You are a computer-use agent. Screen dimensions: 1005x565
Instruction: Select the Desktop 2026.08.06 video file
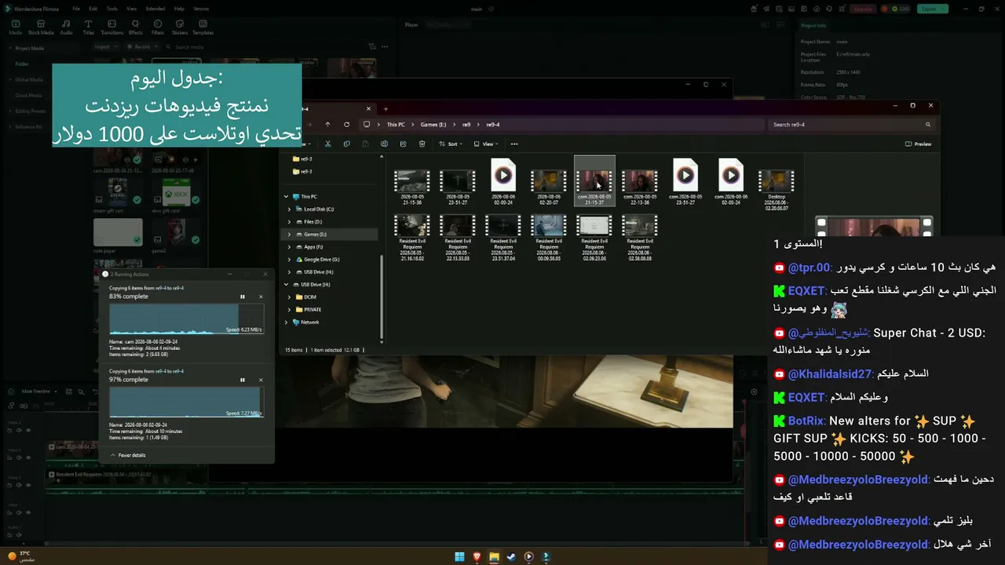pyautogui.click(x=776, y=190)
